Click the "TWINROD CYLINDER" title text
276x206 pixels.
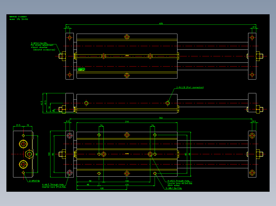(x=18, y=17)
